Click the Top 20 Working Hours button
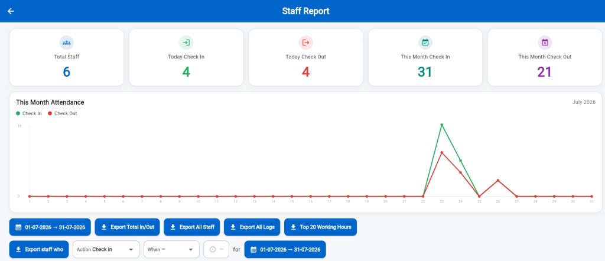Screen dimensions: 605x261 [320, 227]
